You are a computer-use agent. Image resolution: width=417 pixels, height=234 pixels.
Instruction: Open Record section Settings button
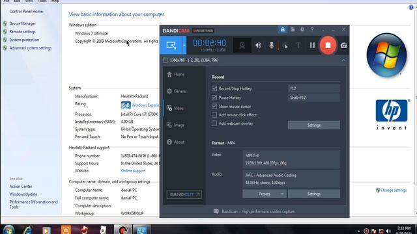click(x=314, y=125)
